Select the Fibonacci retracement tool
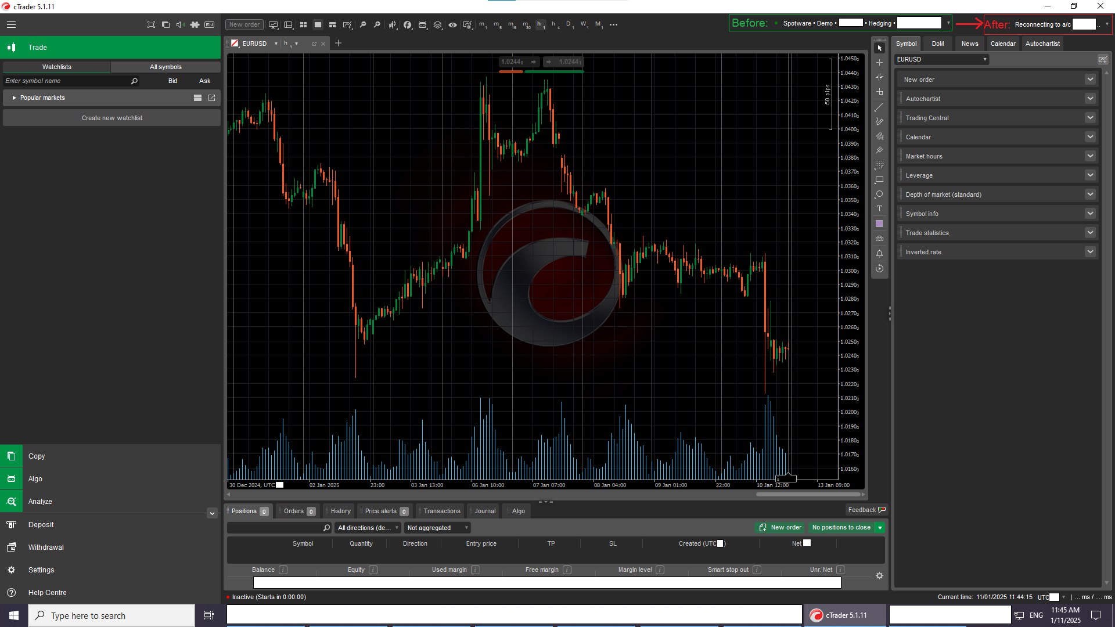This screenshot has width=1115, height=627. pyautogui.click(x=879, y=165)
